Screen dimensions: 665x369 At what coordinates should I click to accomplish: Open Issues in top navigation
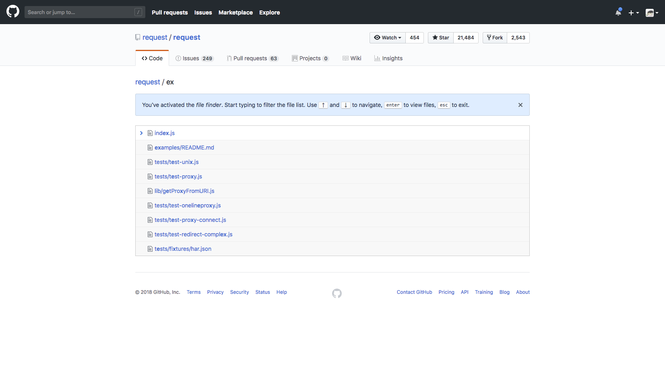tap(203, 12)
